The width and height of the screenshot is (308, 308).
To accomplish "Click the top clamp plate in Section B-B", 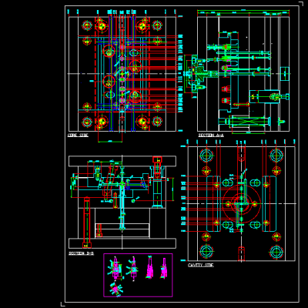I will 122,161.
